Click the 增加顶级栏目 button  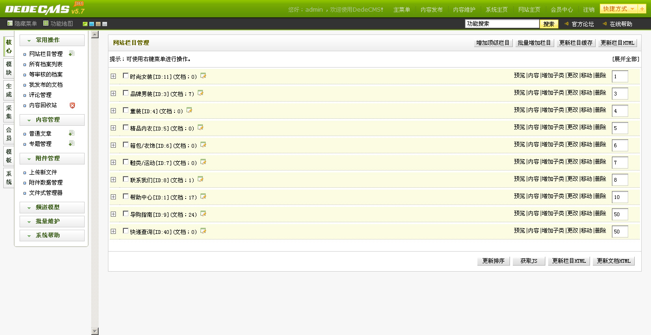tap(493, 43)
